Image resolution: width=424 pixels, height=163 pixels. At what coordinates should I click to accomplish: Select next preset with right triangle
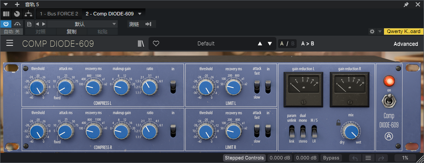tap(44, 24)
